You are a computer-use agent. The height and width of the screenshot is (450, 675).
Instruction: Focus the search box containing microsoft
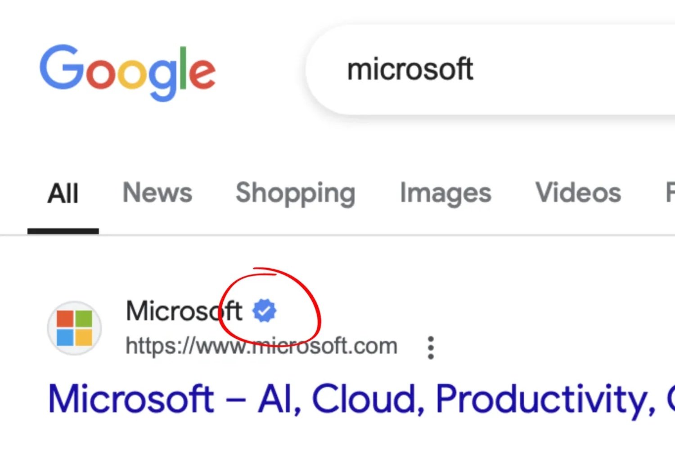[490, 70]
